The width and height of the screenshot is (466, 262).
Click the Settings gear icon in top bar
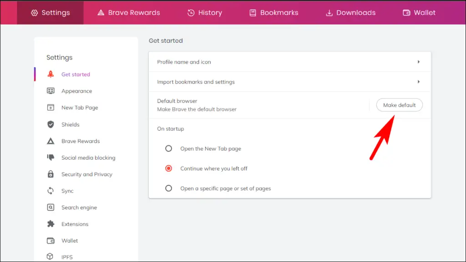coord(35,13)
